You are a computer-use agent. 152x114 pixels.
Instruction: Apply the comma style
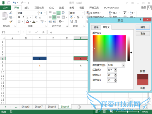pyautogui.click(x=82, y=17)
